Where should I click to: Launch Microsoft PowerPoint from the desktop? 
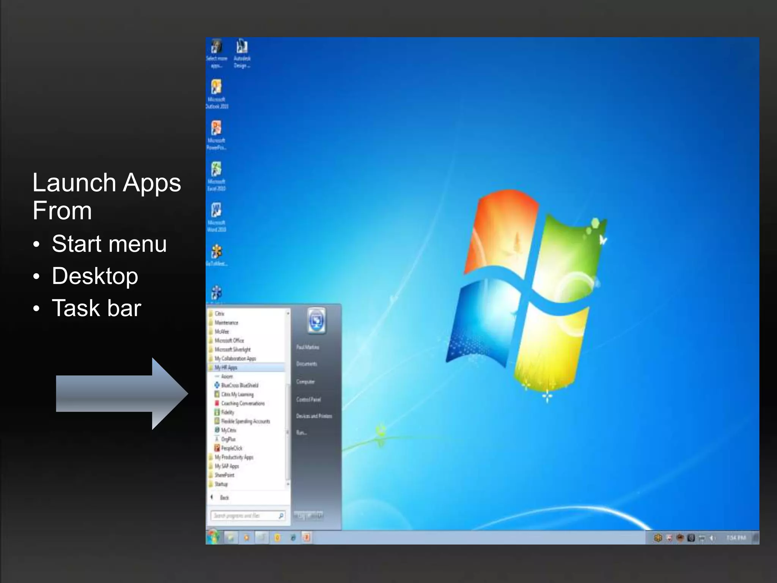point(217,135)
